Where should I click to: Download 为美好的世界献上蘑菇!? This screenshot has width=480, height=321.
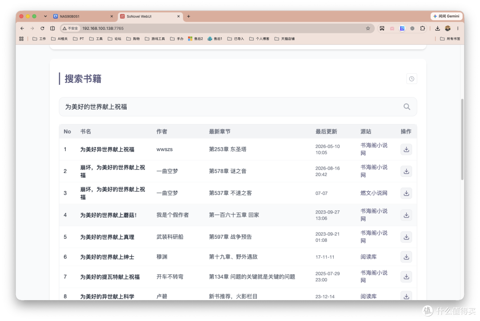coord(406,215)
